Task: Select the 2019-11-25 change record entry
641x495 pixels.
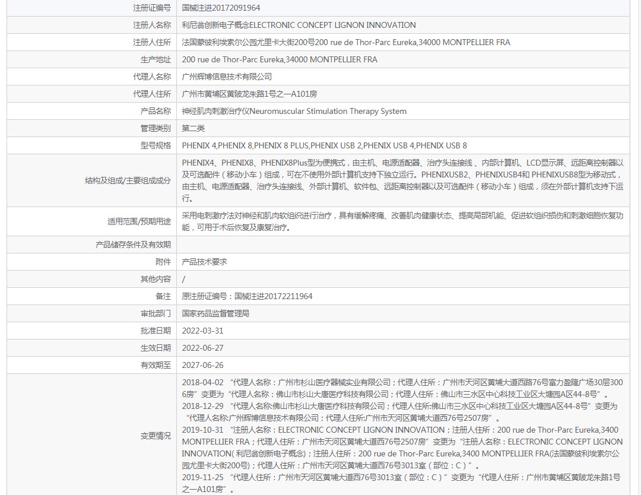Action: 401,483
